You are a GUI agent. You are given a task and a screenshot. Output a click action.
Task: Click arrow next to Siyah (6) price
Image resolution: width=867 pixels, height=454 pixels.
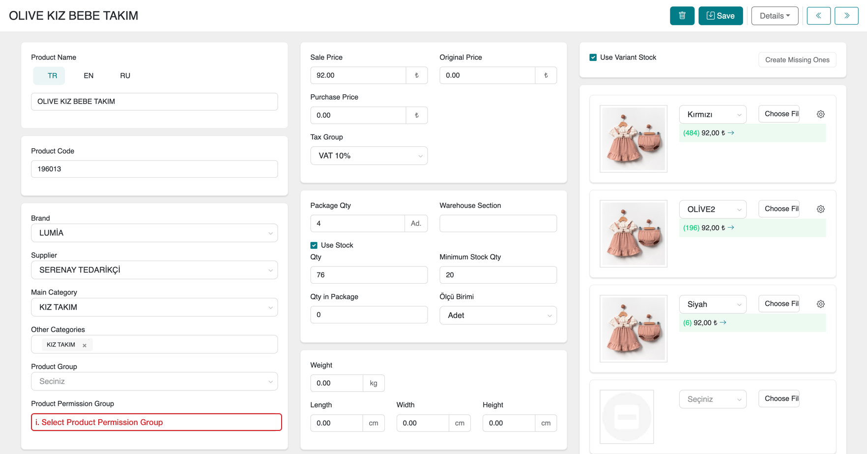(x=723, y=323)
